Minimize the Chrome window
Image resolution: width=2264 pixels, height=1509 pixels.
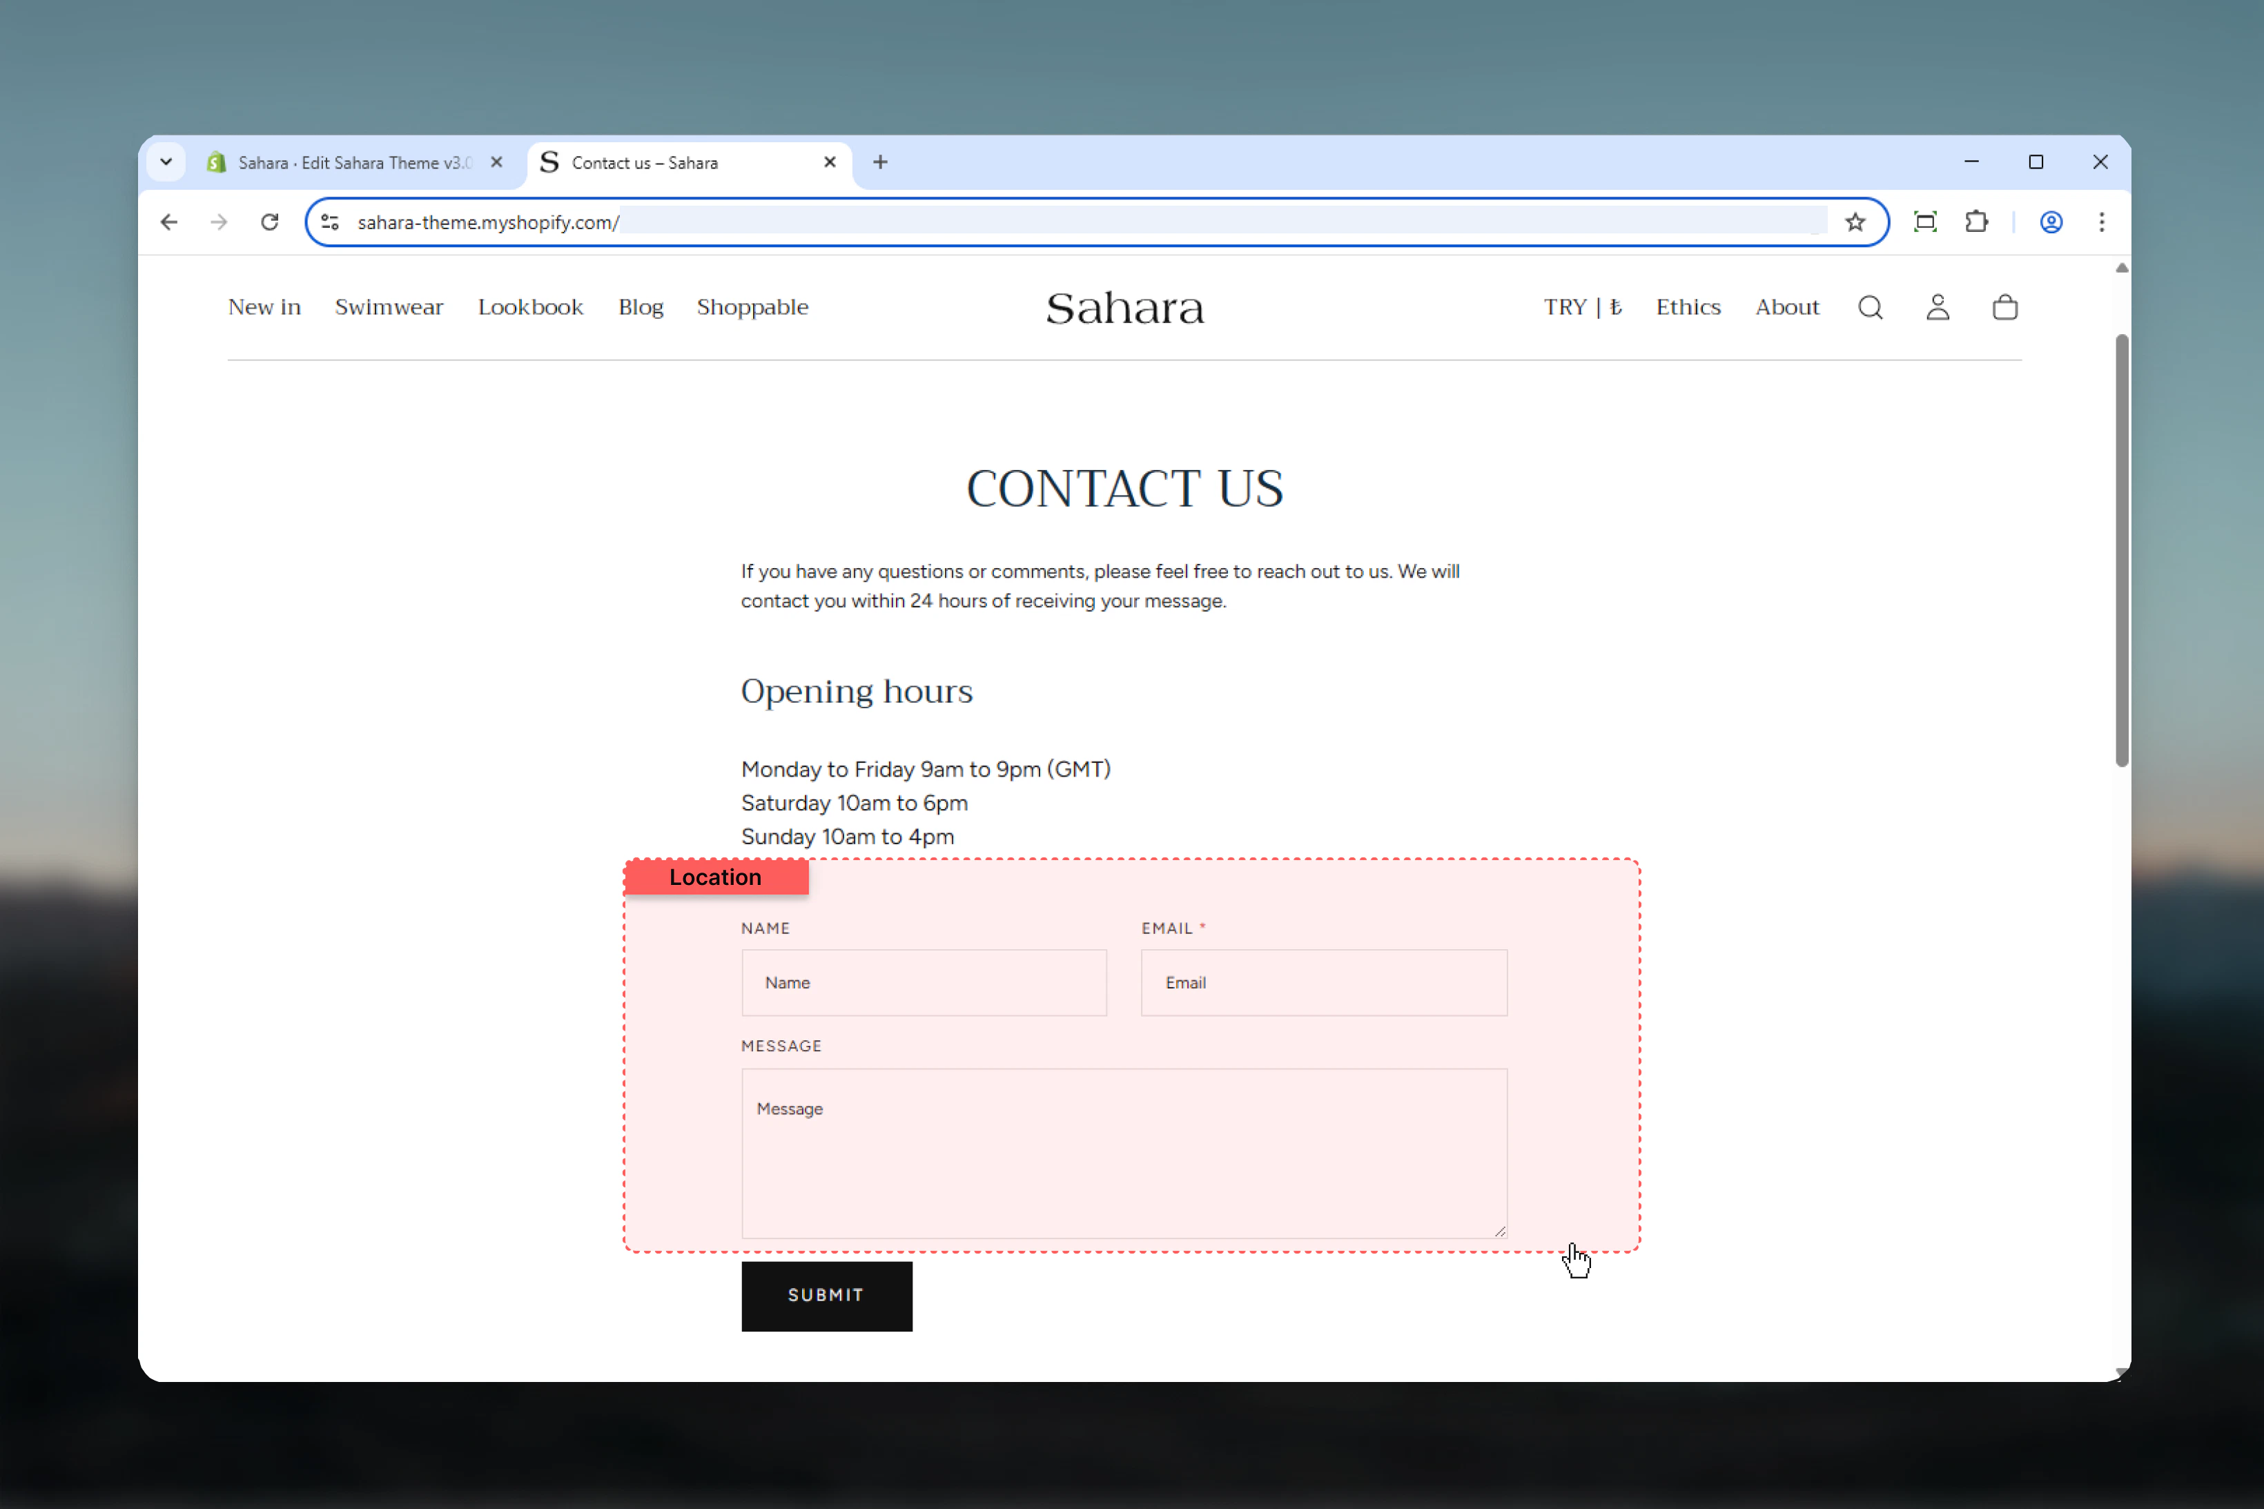pos(1971,163)
